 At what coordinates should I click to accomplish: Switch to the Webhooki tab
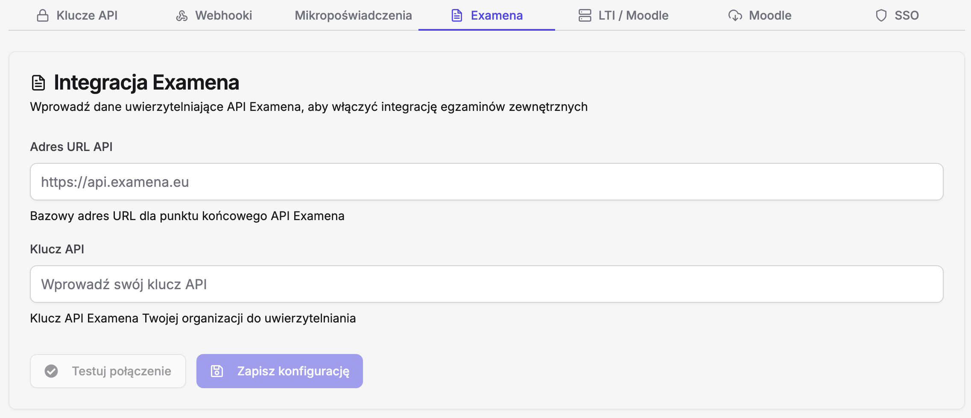tap(214, 15)
